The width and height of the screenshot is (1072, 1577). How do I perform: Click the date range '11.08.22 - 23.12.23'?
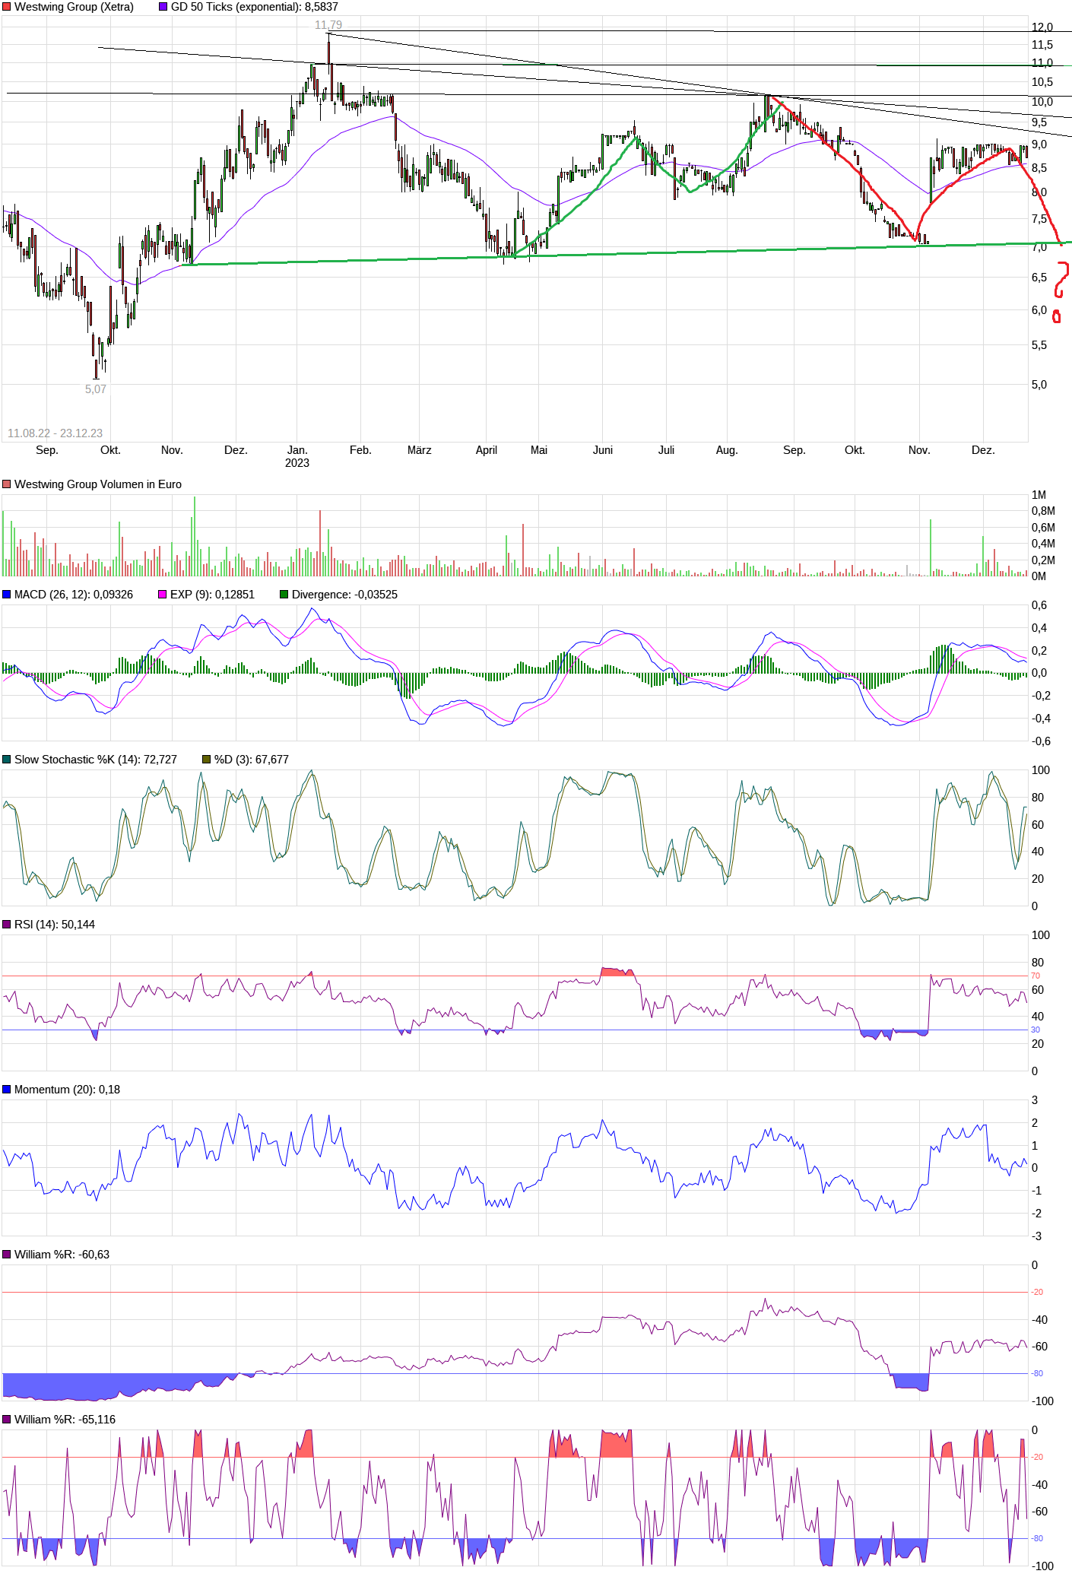(55, 433)
